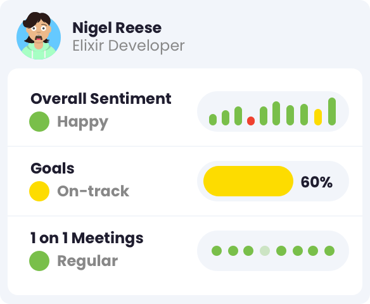Select the red dot in sentiment chart
Screen dimensions: 370x304
[x=251, y=121]
